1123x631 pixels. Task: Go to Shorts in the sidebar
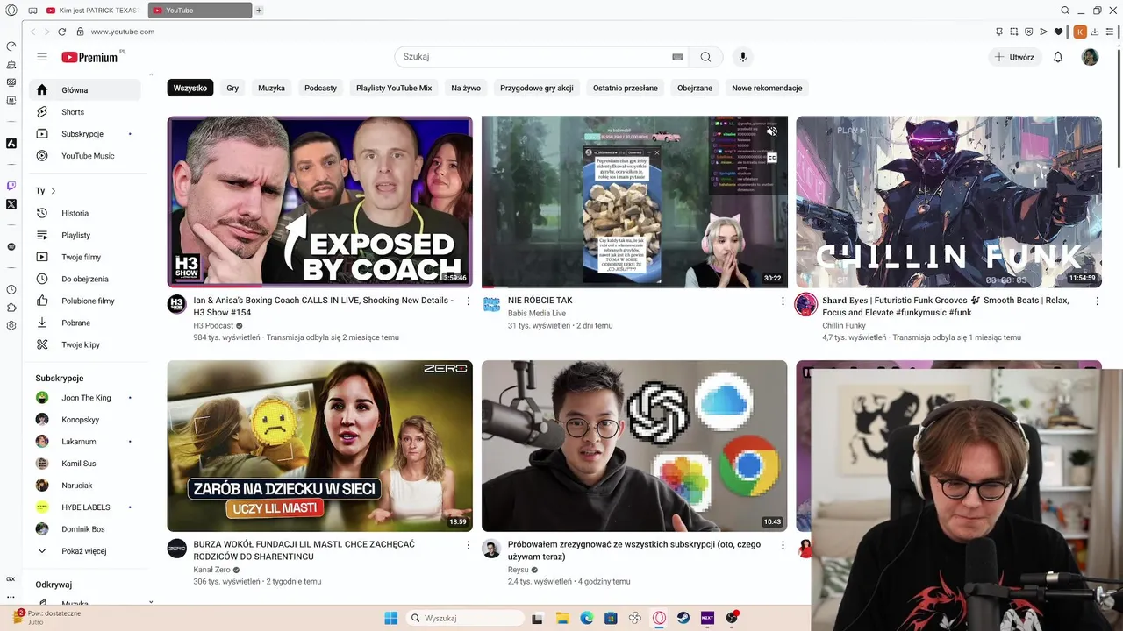pyautogui.click(x=84, y=112)
